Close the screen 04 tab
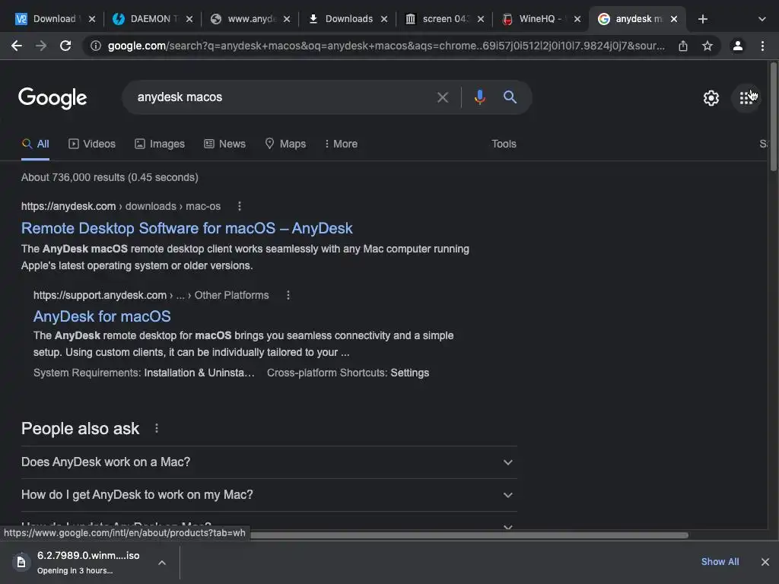This screenshot has height=584, width=779. 481,19
